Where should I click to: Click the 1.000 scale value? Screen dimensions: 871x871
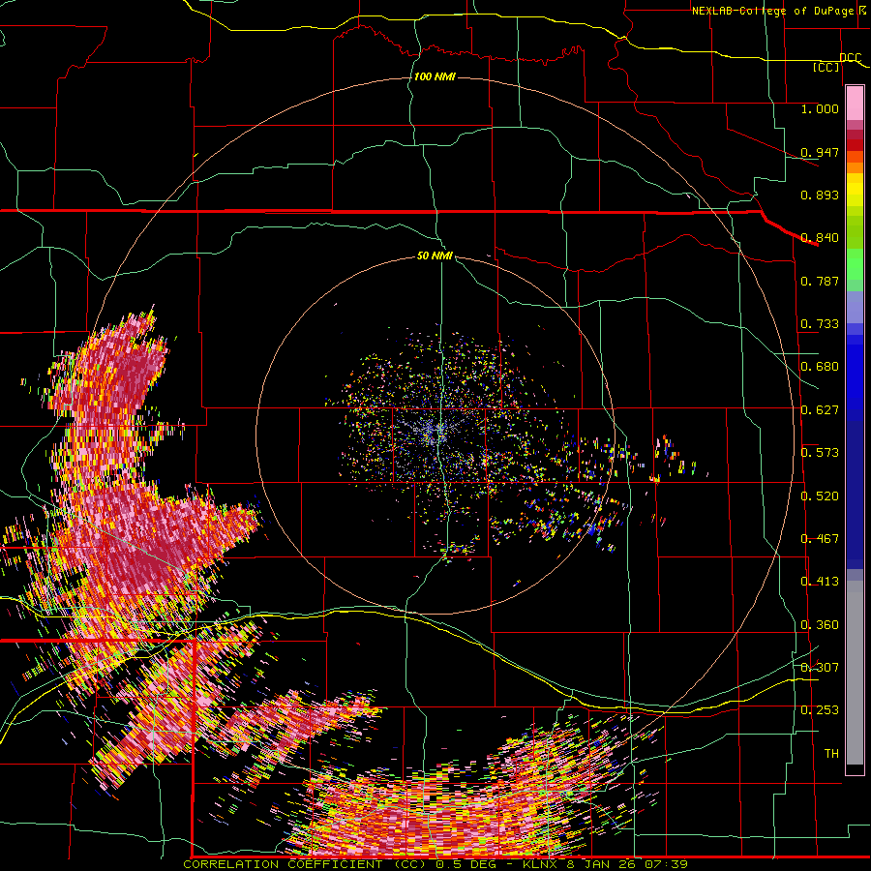(820, 108)
